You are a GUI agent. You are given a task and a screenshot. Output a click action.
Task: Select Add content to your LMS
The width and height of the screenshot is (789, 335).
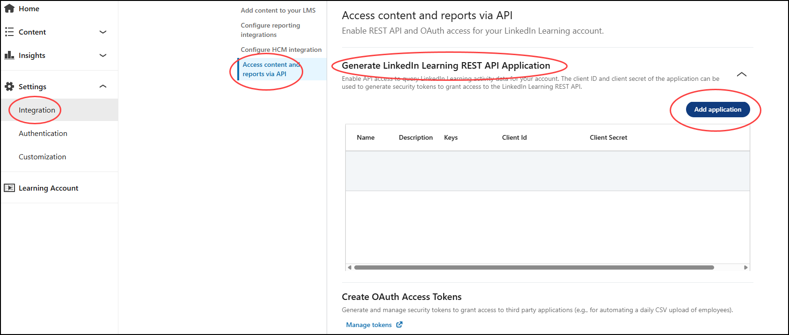tap(278, 10)
